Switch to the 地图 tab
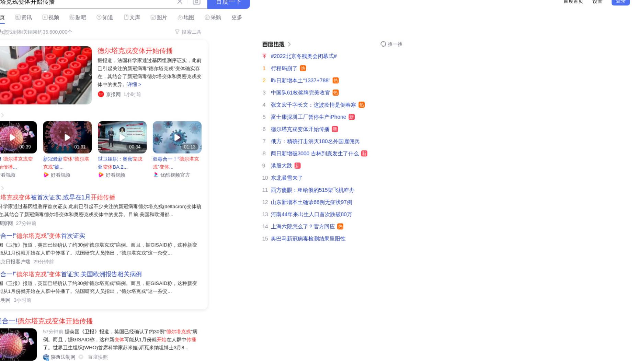638x361 pixels. click(186, 17)
